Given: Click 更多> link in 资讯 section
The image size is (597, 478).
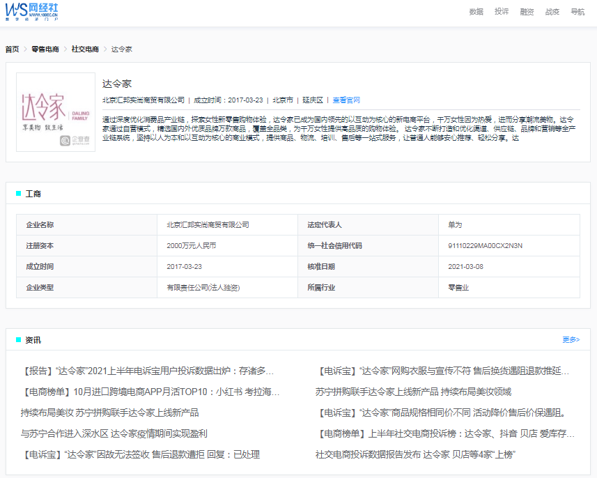Looking at the screenshot, I should point(571,339).
